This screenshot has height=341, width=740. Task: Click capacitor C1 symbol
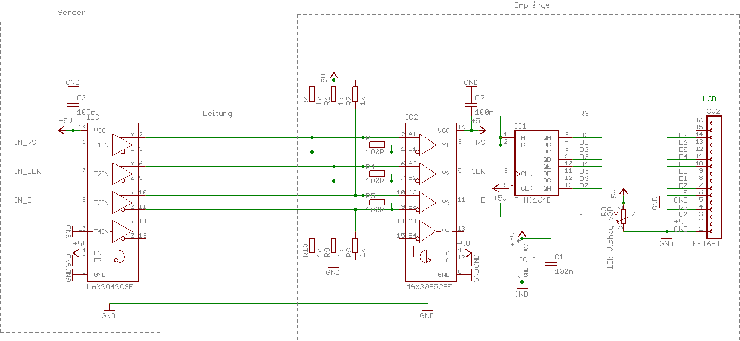tap(551, 264)
